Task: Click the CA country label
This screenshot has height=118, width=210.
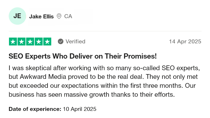Action: pyautogui.click(x=68, y=16)
